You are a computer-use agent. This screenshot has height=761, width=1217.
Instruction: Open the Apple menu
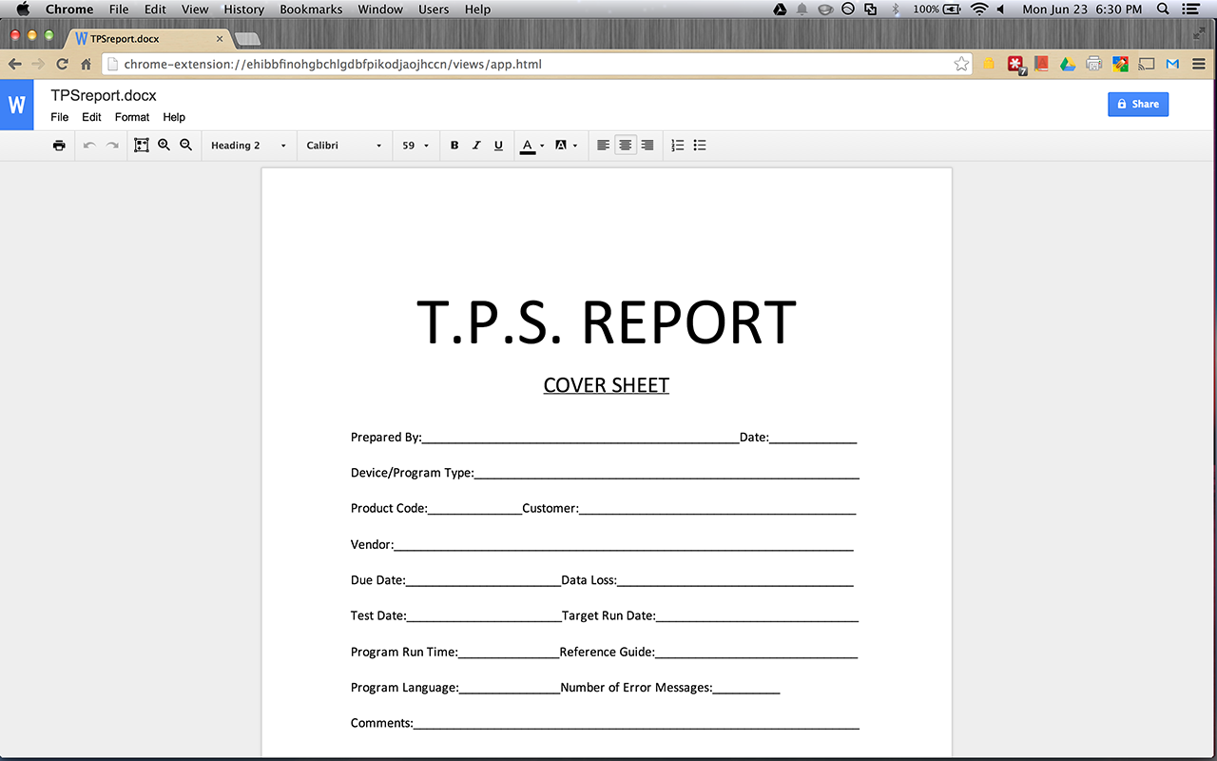click(x=23, y=10)
